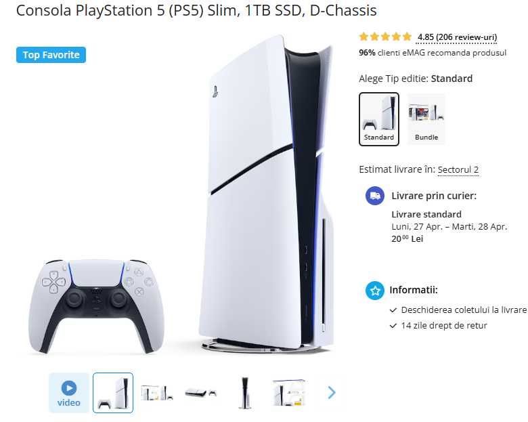The height and width of the screenshot is (422, 528).
Task: Click the five-star rating icons
Action: (x=385, y=37)
